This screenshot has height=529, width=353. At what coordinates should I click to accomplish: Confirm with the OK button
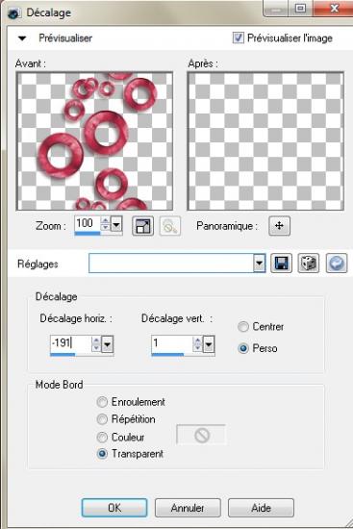pyautogui.click(x=114, y=508)
